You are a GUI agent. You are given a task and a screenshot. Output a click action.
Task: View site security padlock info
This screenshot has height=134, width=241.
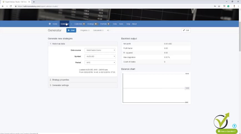tap(16, 6)
